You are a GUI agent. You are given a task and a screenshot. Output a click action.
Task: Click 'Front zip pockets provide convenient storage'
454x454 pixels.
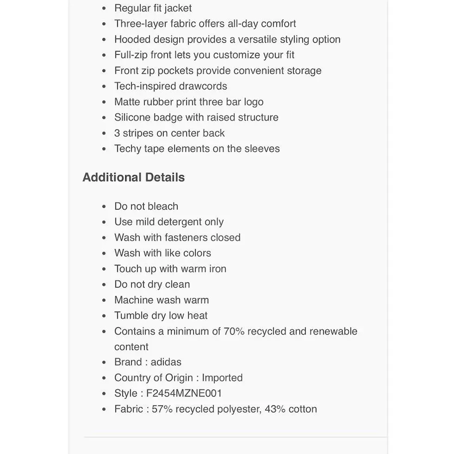click(x=218, y=70)
